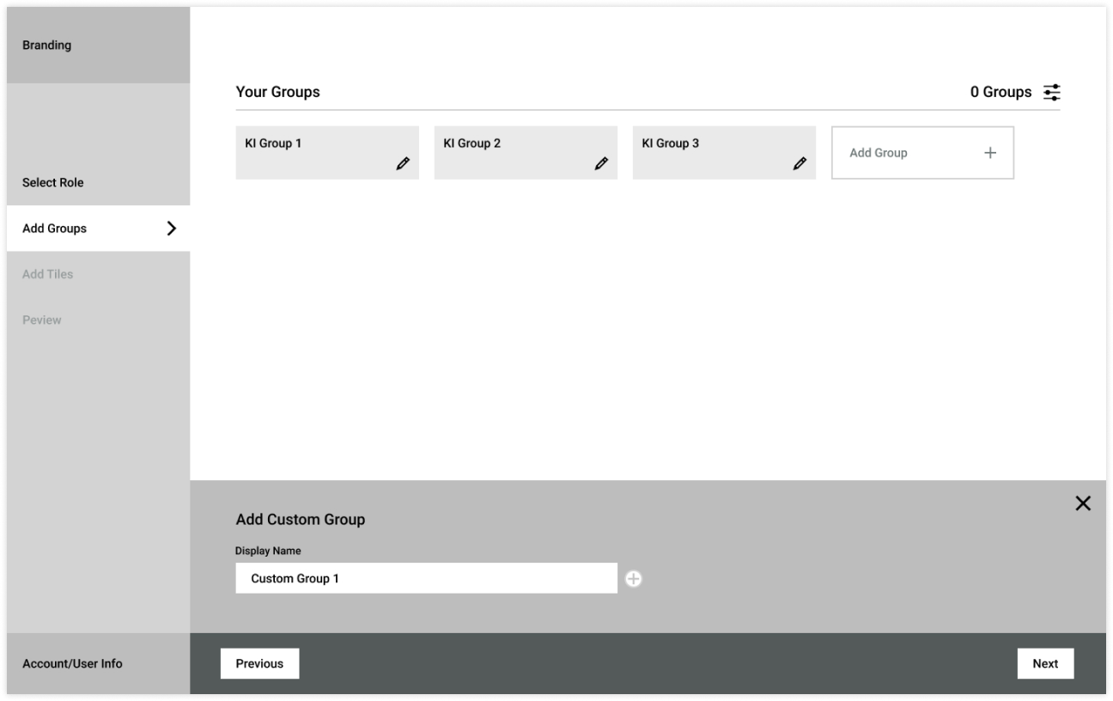Open the Select Role step
Screen dimensions: 1113x701
coord(54,182)
